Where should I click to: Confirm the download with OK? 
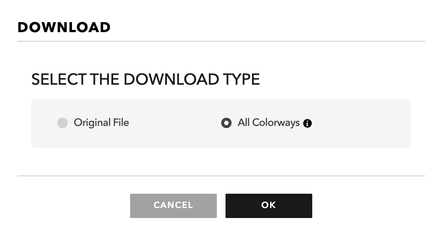[x=268, y=206]
